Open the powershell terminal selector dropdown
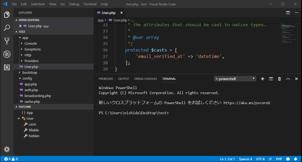 235,79
